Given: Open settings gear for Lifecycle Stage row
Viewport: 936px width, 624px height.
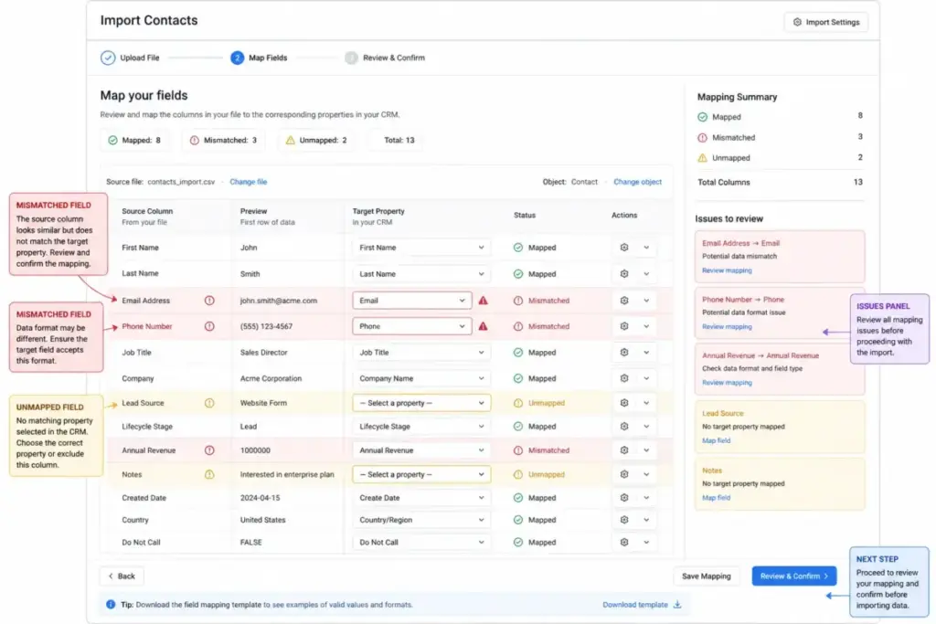Looking at the screenshot, I should 623,427.
